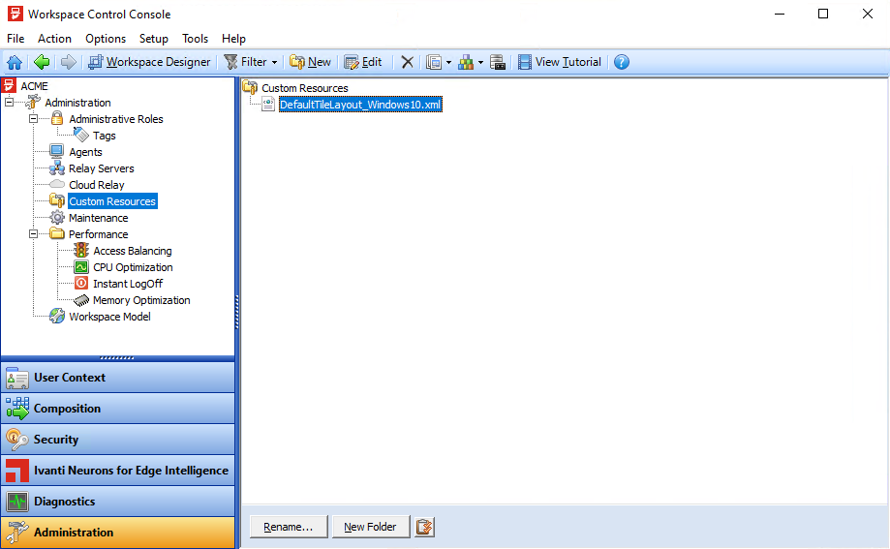The width and height of the screenshot is (890, 549).
Task: Click the Agents monitor icon
Action: (57, 152)
